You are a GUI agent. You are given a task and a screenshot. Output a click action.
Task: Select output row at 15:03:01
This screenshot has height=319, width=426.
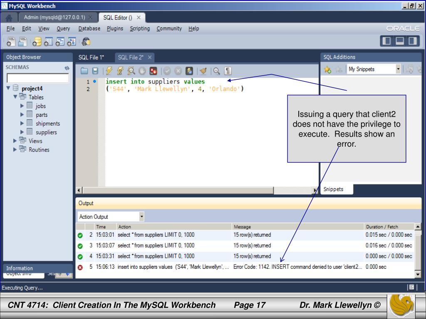coord(245,235)
